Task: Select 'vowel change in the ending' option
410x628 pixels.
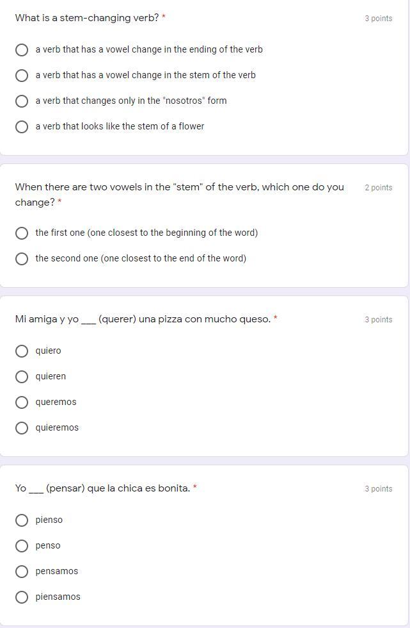Action: [x=22, y=50]
